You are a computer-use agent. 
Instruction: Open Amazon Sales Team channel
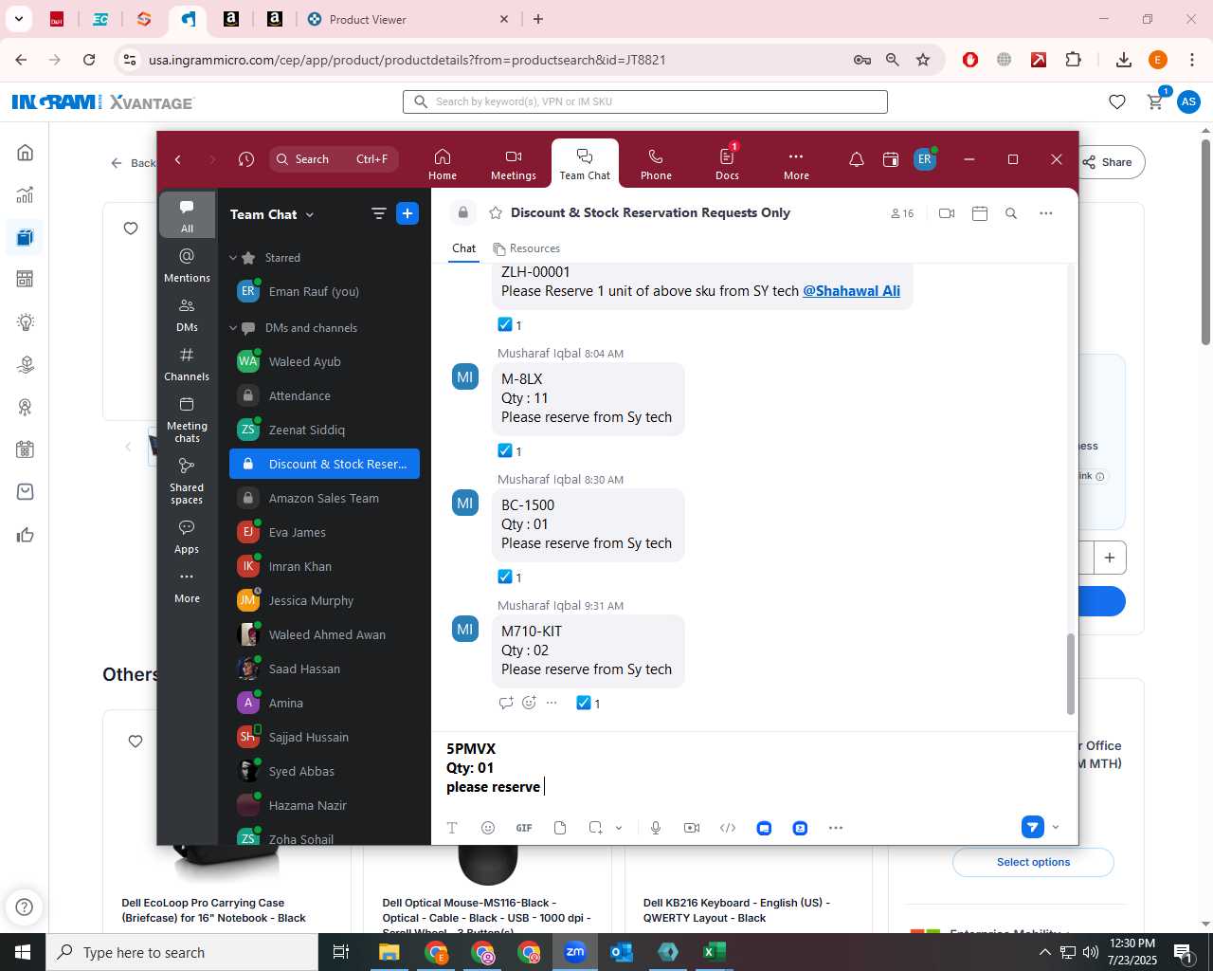(x=324, y=498)
